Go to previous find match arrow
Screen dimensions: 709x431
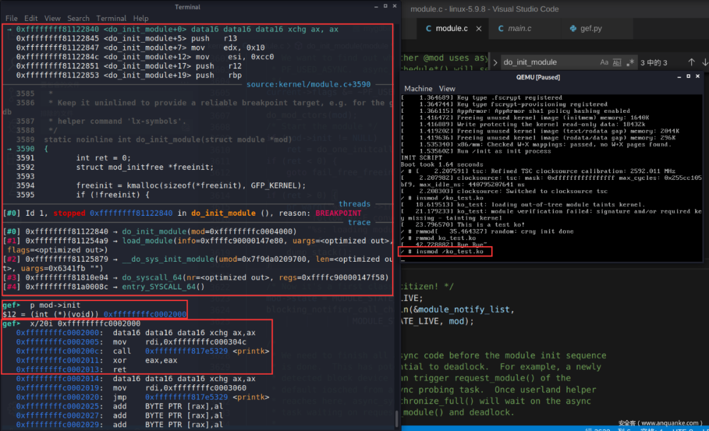(x=691, y=62)
